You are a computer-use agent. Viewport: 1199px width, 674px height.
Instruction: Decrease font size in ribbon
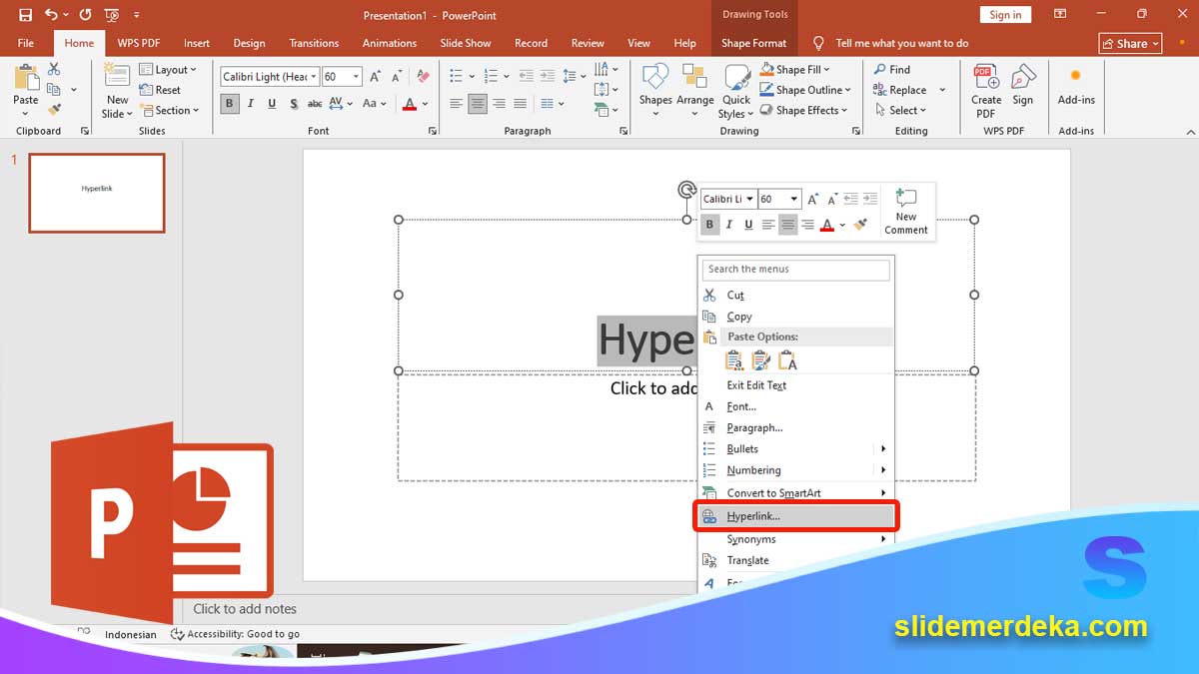point(397,76)
